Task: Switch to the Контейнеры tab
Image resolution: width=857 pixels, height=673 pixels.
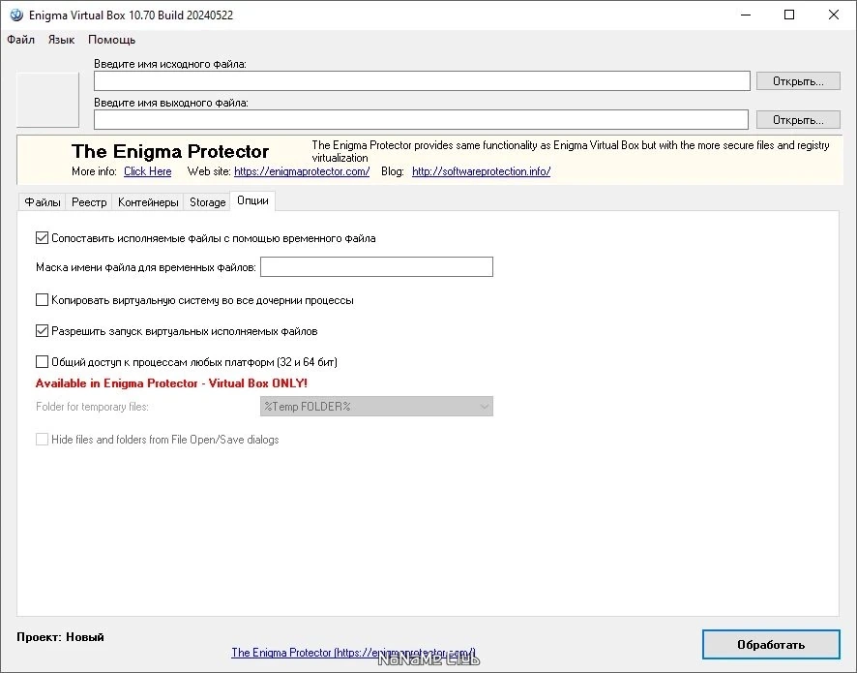Action: click(148, 201)
